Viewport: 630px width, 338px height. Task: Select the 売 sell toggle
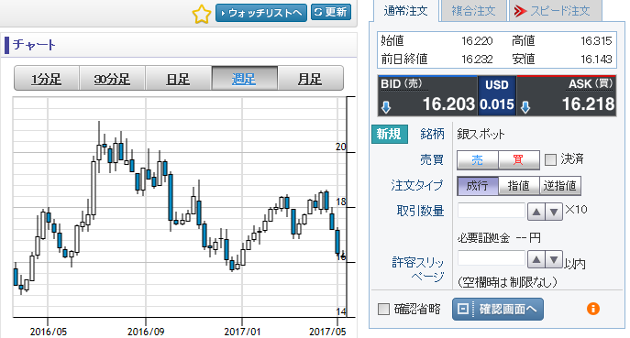click(478, 160)
